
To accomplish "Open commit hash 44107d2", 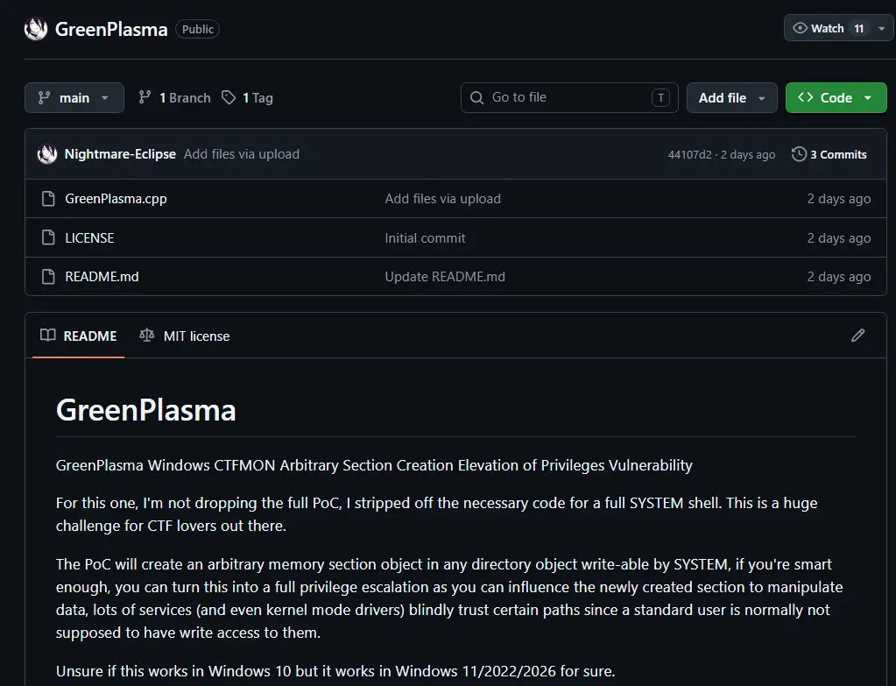I will (x=689, y=155).
